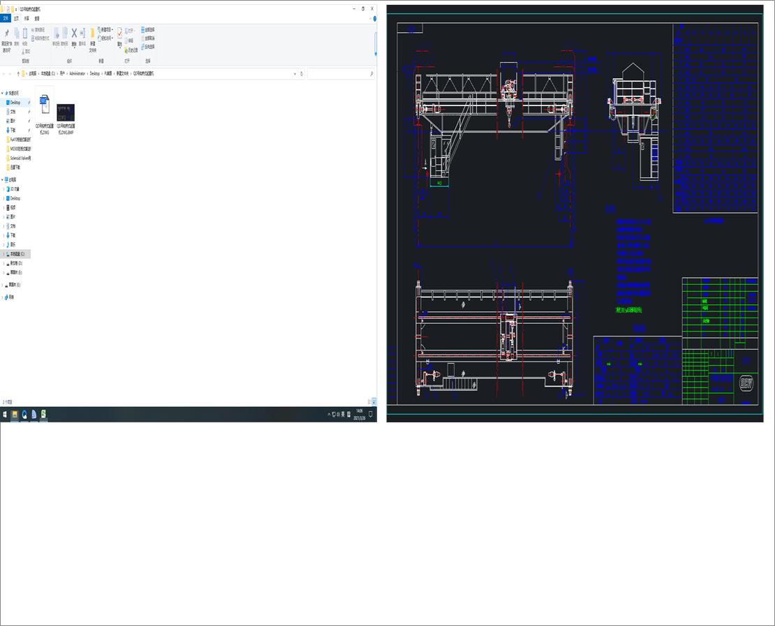775x626 pixels.
Task: Open the Properties (属性) ribbon icon
Action: [x=119, y=33]
